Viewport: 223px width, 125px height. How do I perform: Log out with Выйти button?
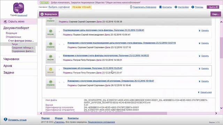(x=213, y=7)
